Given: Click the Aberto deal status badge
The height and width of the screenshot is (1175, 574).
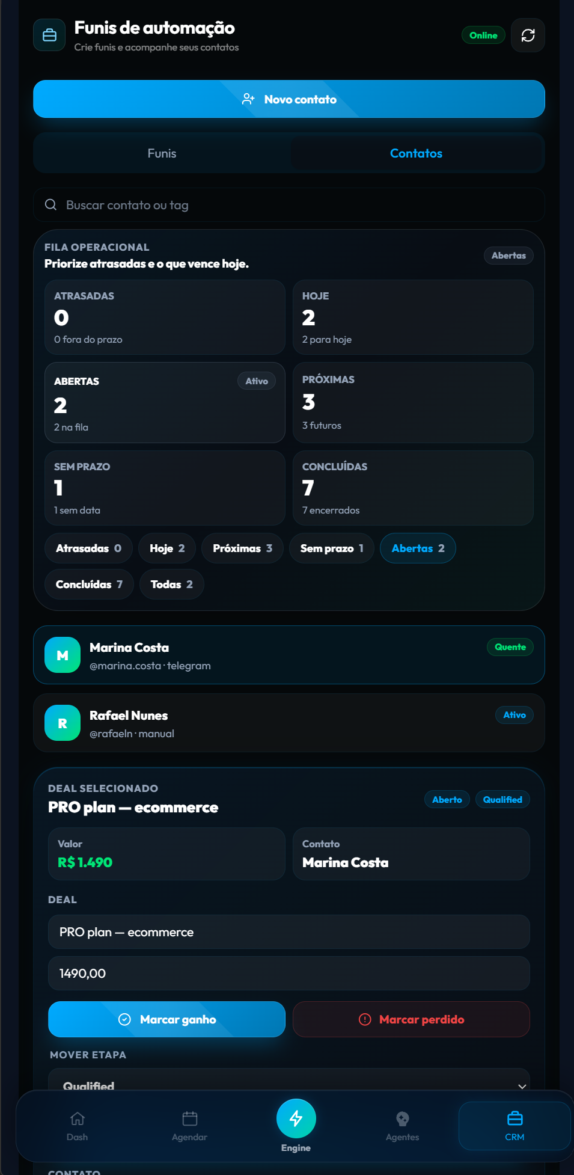Looking at the screenshot, I should pyautogui.click(x=447, y=800).
